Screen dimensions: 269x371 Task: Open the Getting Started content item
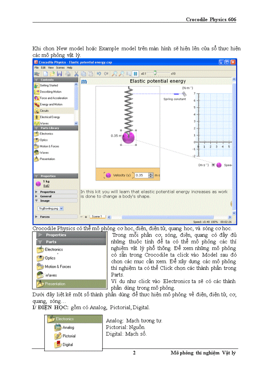[x=49, y=85]
